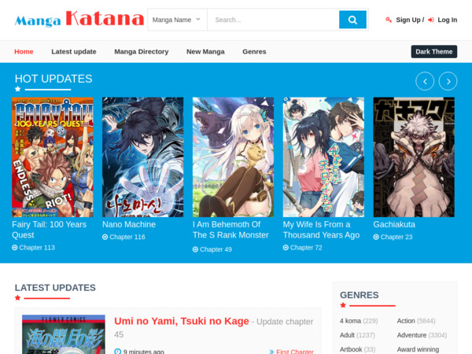Show next hot updates with right arrow
Viewport: 472px width, 354px height.
pos(448,81)
